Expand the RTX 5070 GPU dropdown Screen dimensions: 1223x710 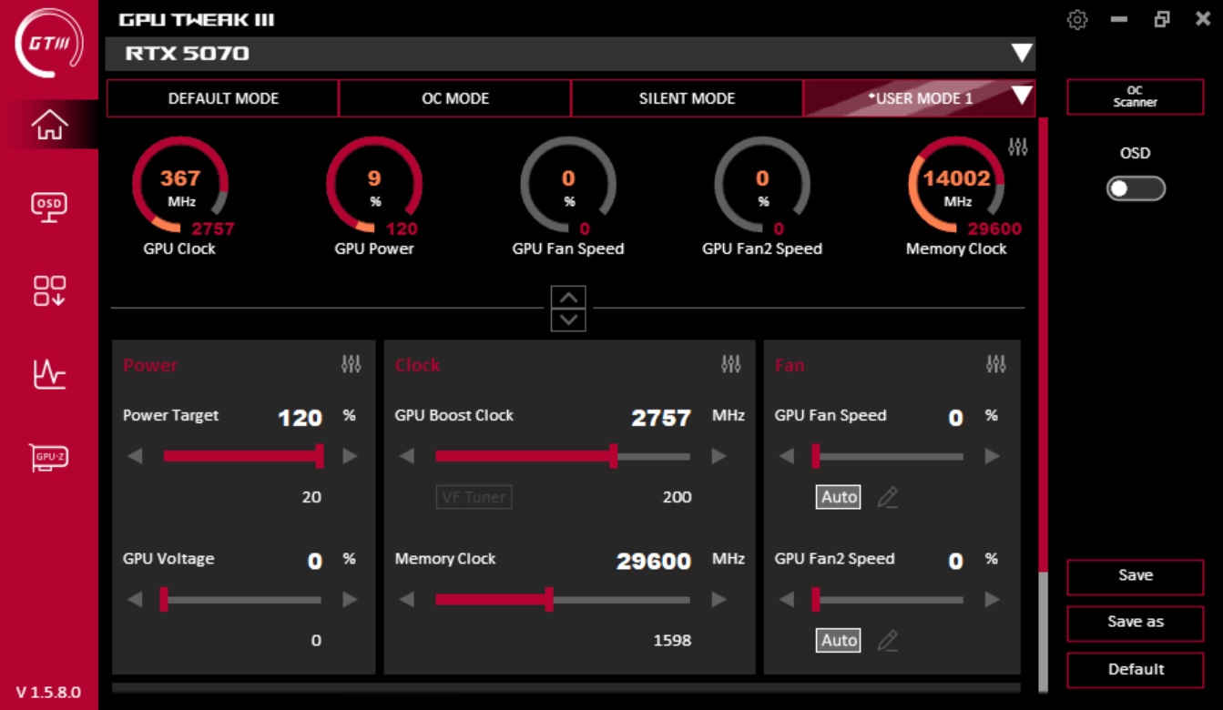click(x=1022, y=54)
